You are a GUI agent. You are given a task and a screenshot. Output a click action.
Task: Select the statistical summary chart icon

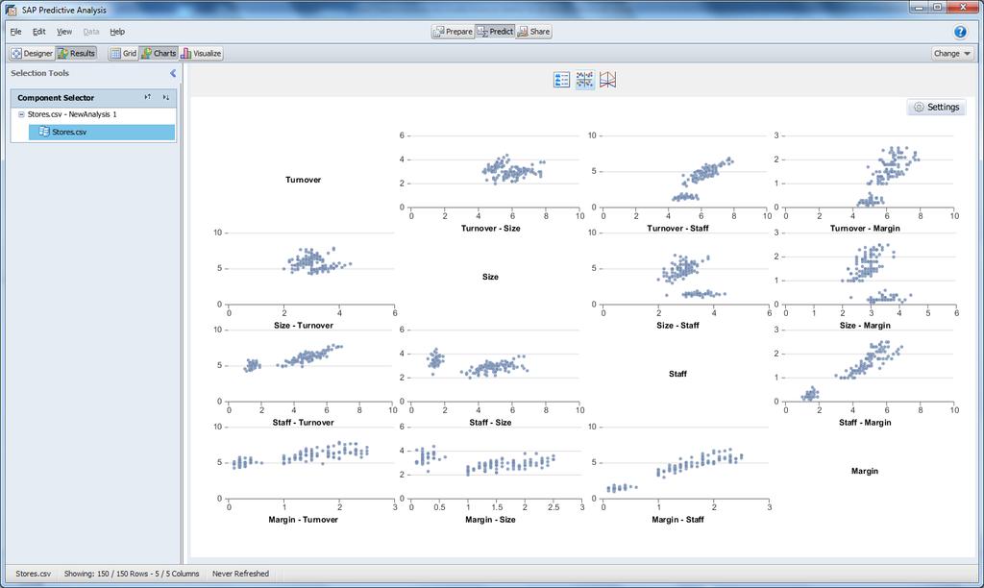pyautogui.click(x=561, y=80)
